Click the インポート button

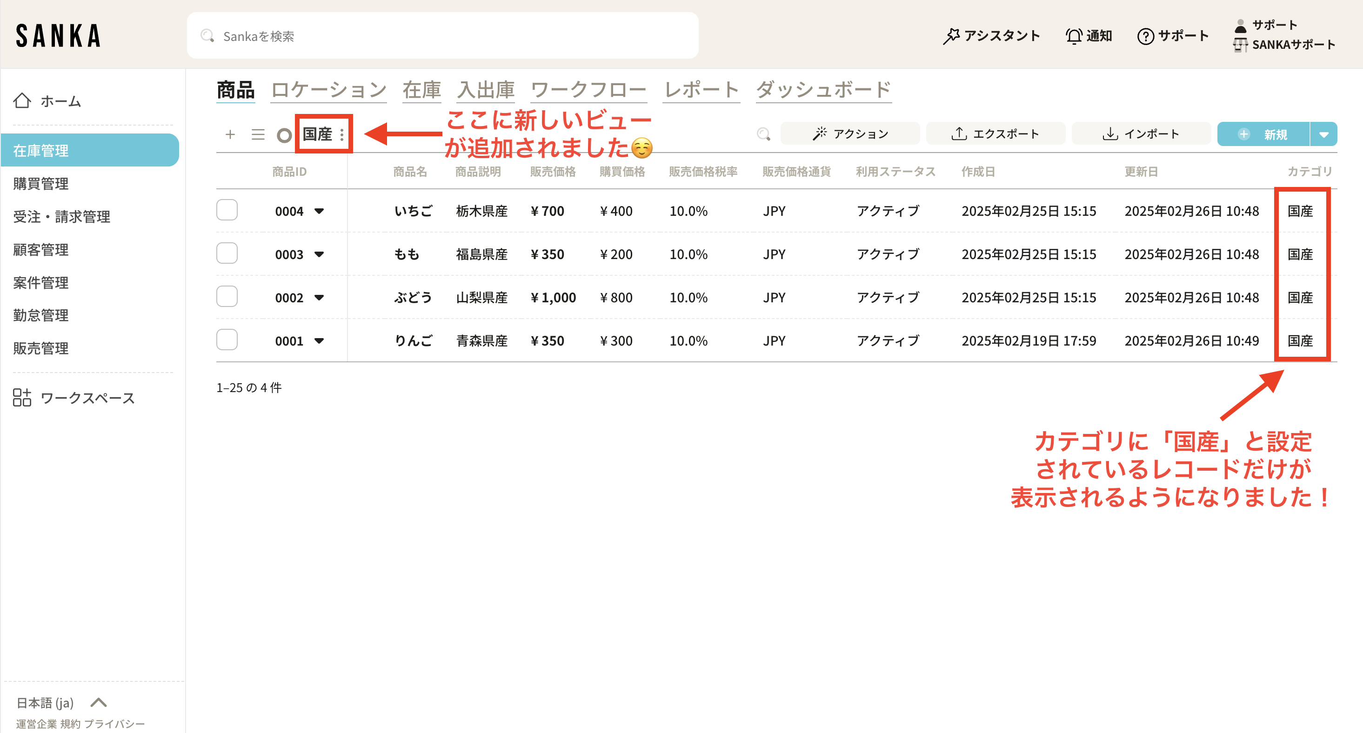(1141, 134)
